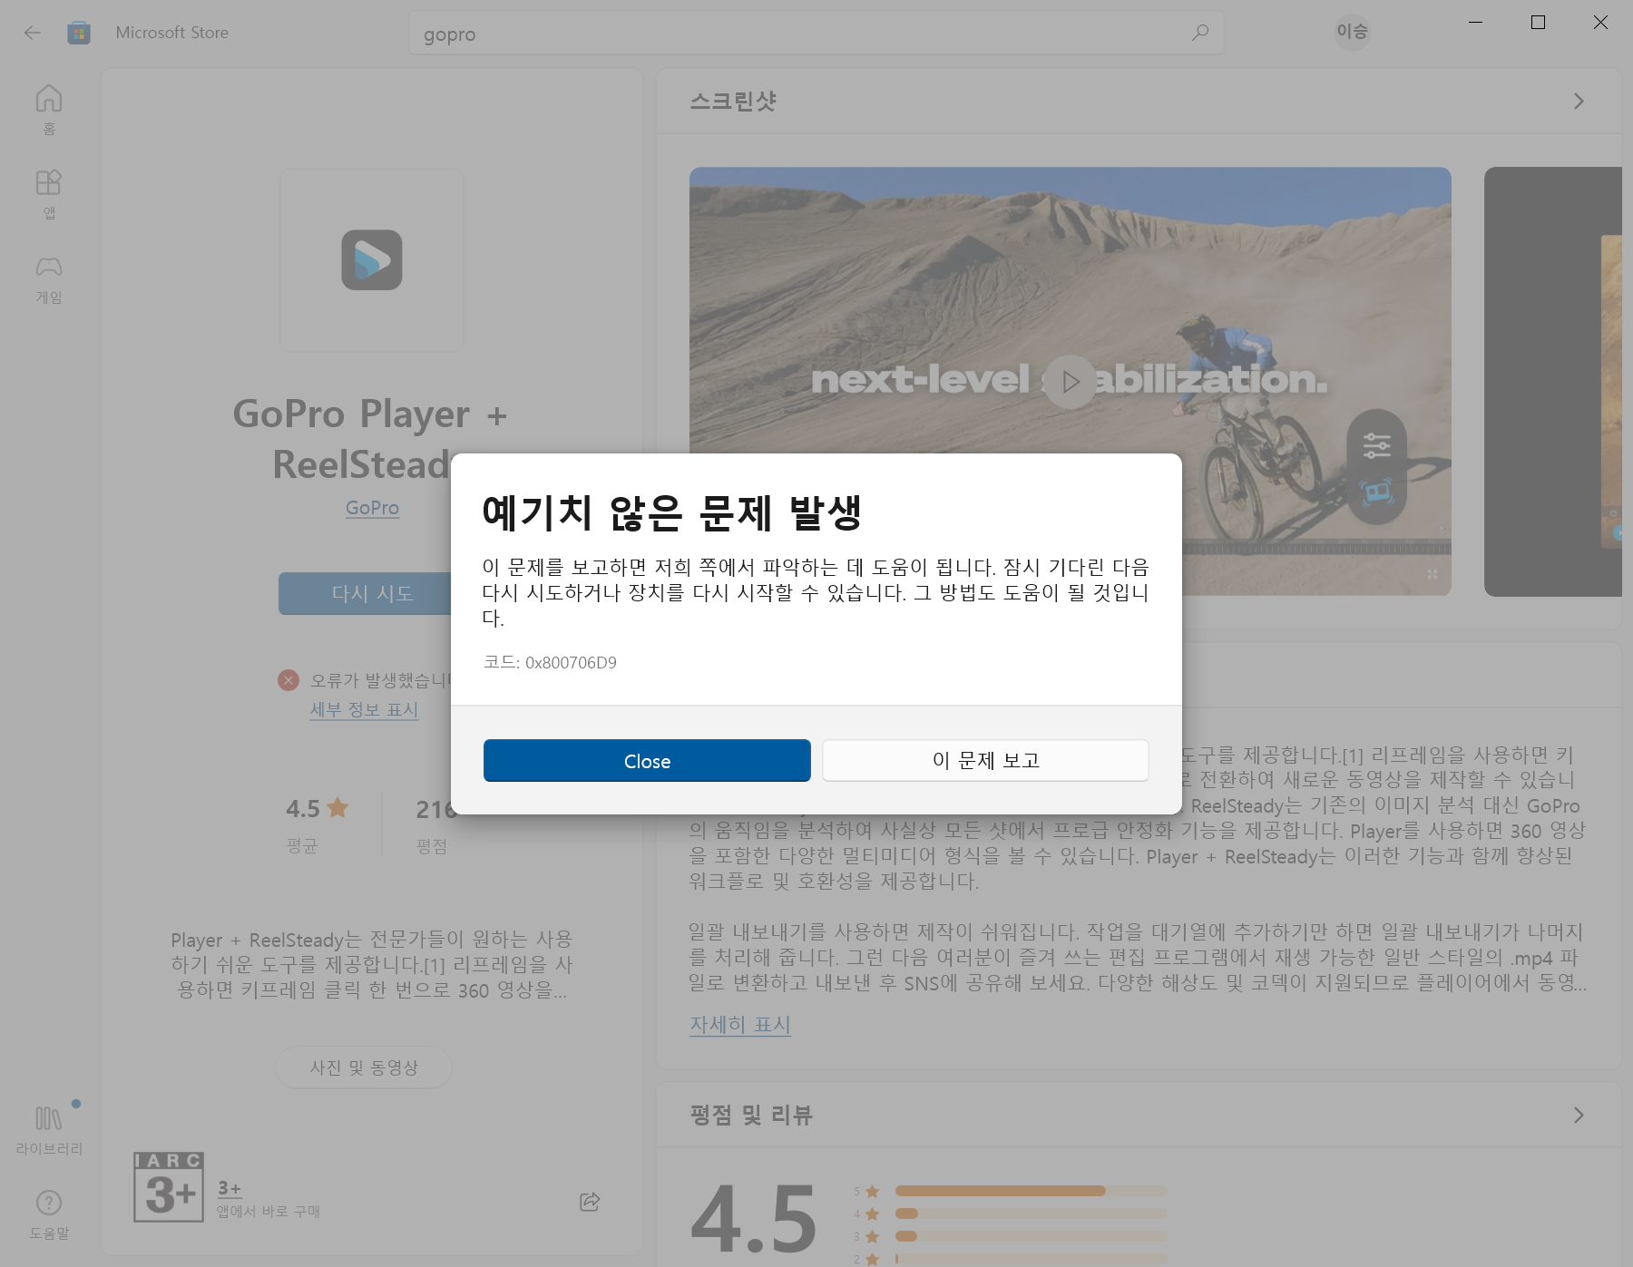
Task: Open the Home (홈) sidebar section
Action: [x=49, y=110]
